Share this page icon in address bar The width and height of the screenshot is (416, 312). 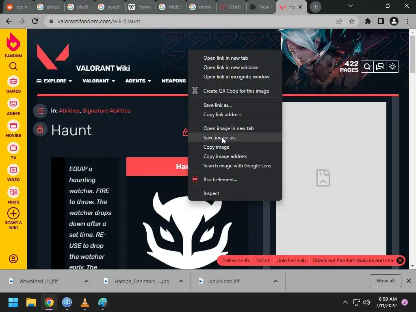(x=339, y=21)
